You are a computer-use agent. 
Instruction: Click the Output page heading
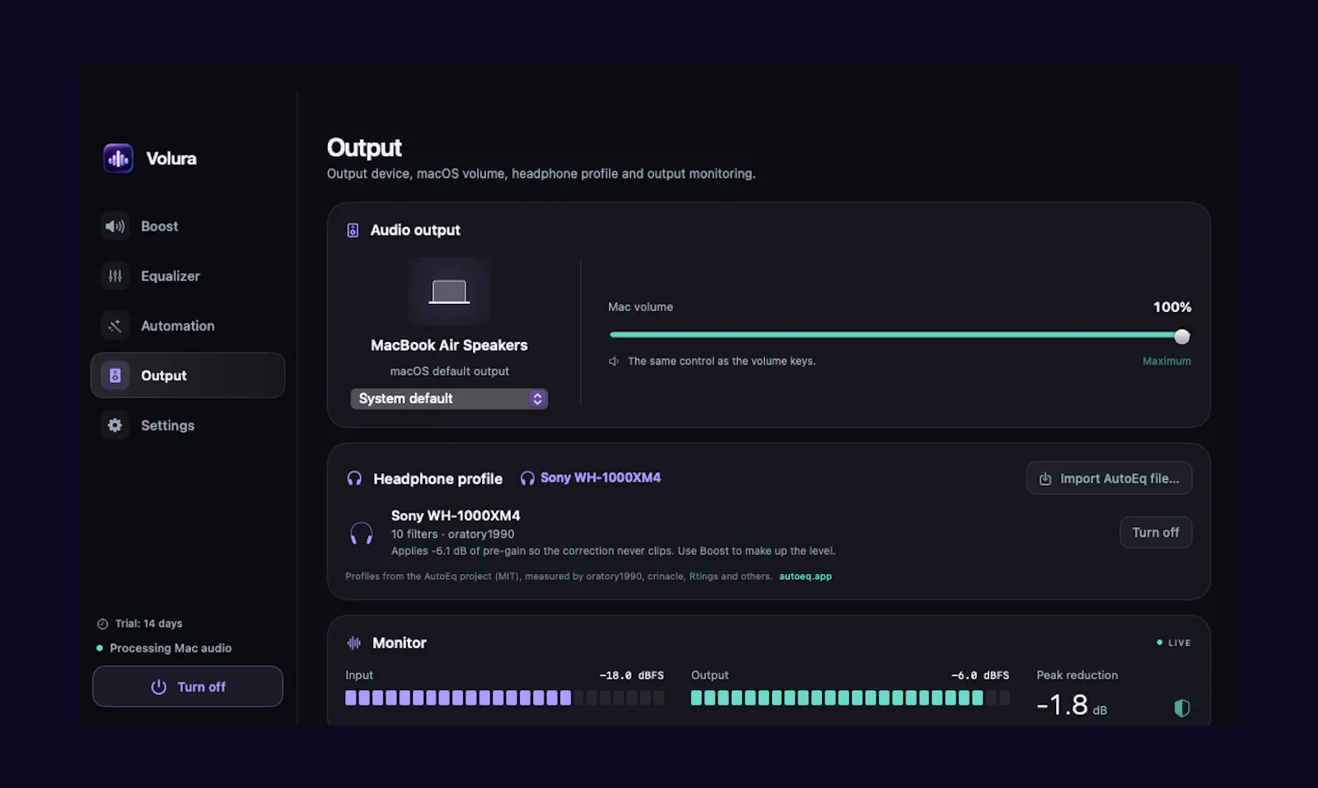364,148
